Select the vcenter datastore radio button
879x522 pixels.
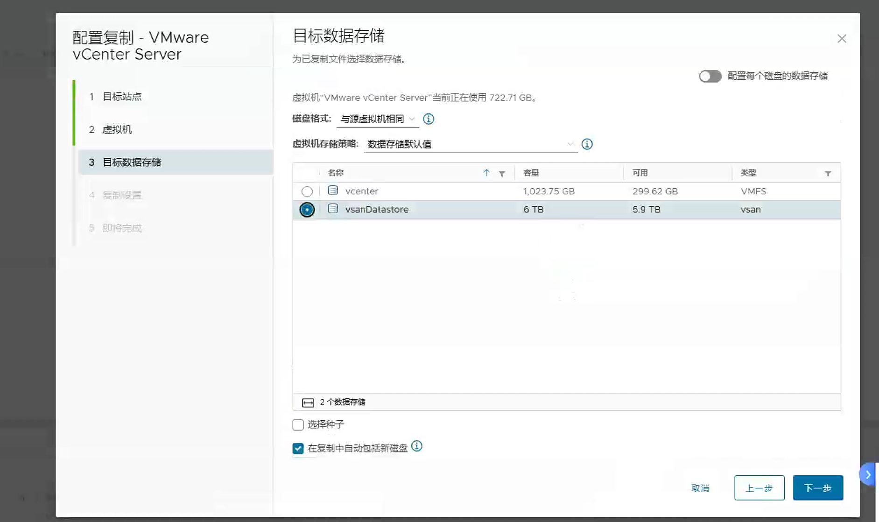pyautogui.click(x=307, y=191)
